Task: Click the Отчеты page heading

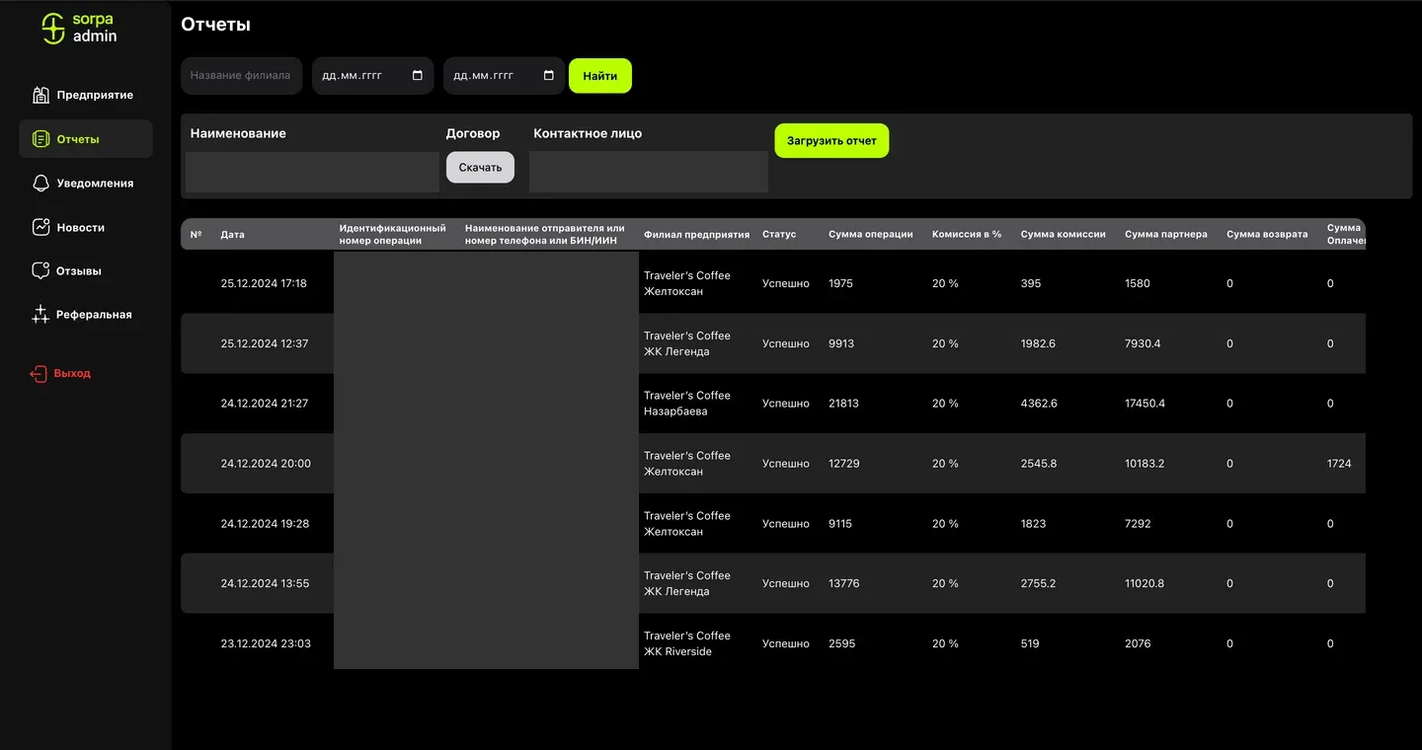Action: tap(215, 25)
